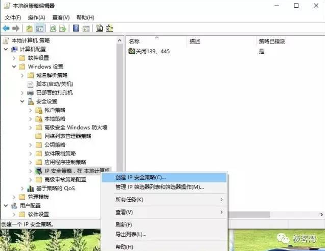Expand the 帐户策略 tree node

pyautogui.click(x=30, y=110)
